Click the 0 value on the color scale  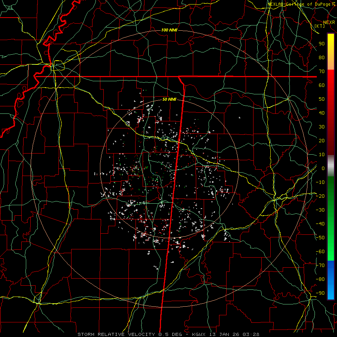click(323, 168)
